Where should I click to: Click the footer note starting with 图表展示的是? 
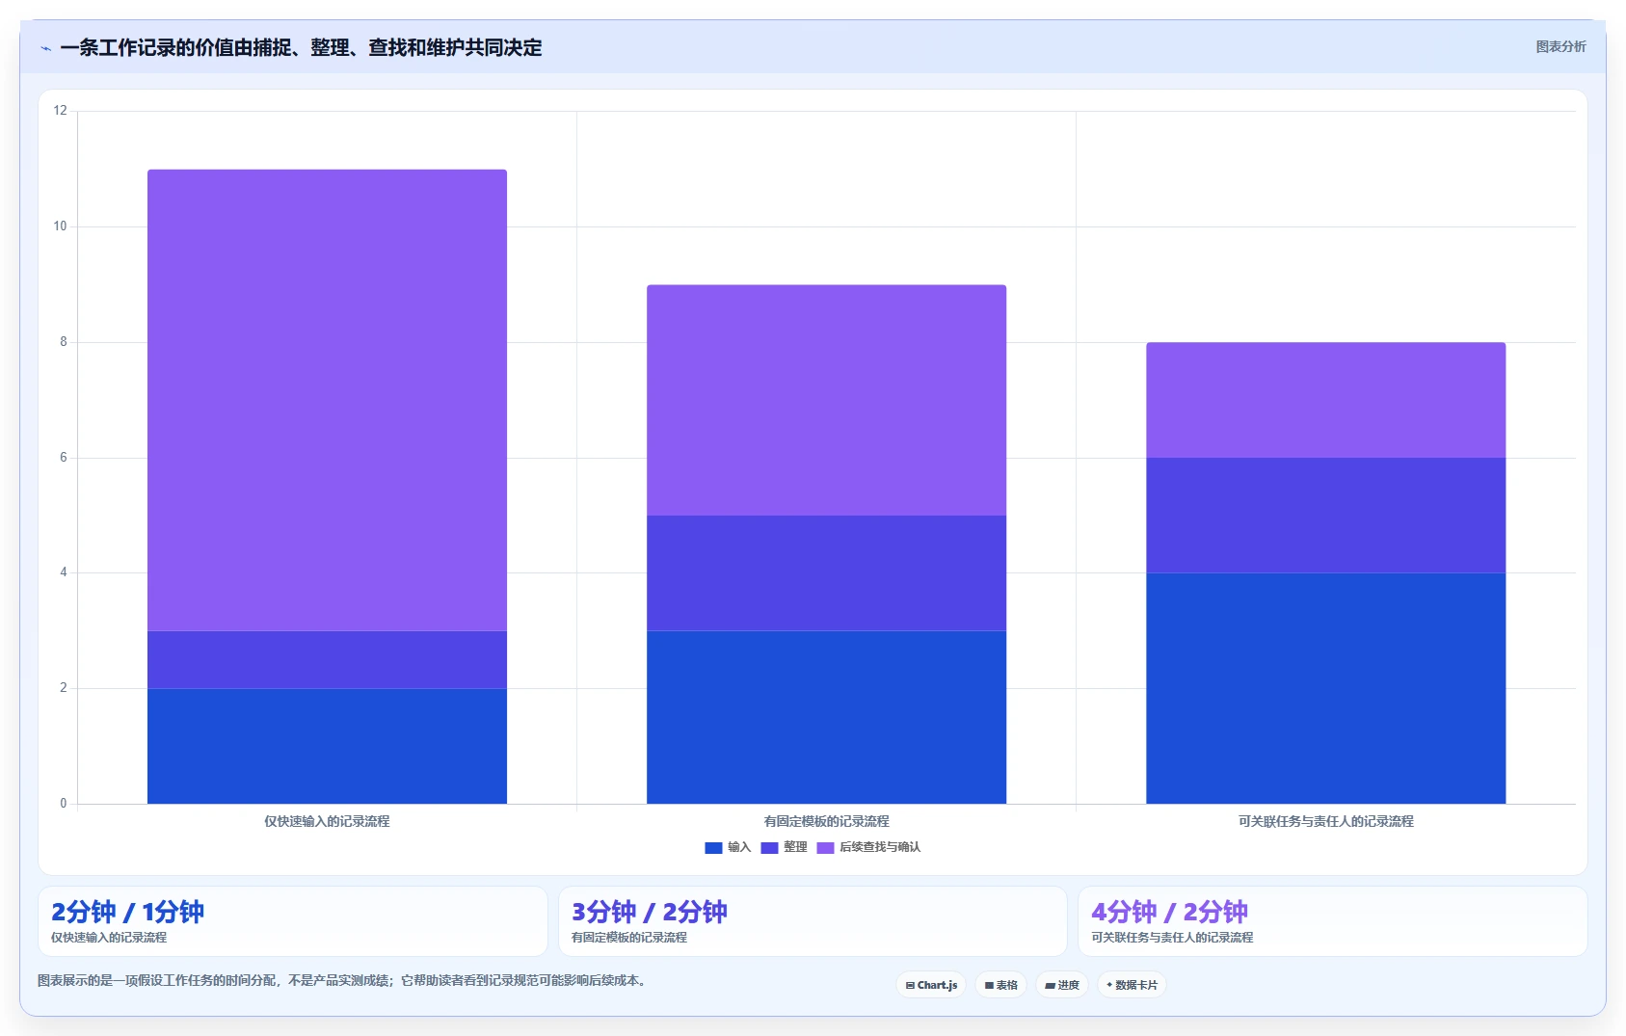pyautogui.click(x=344, y=981)
